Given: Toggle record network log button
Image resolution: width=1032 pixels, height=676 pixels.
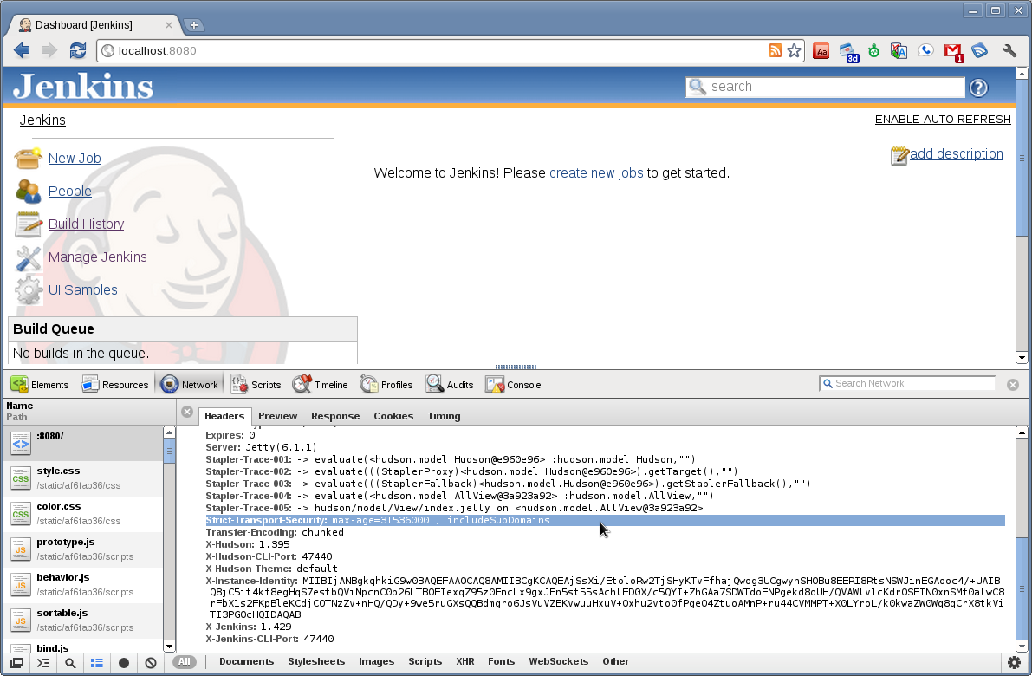Looking at the screenshot, I should pyautogui.click(x=124, y=663).
